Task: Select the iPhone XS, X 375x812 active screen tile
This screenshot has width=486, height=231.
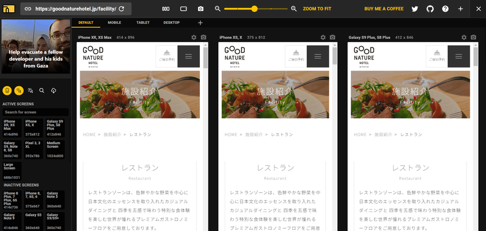Action: [34, 128]
